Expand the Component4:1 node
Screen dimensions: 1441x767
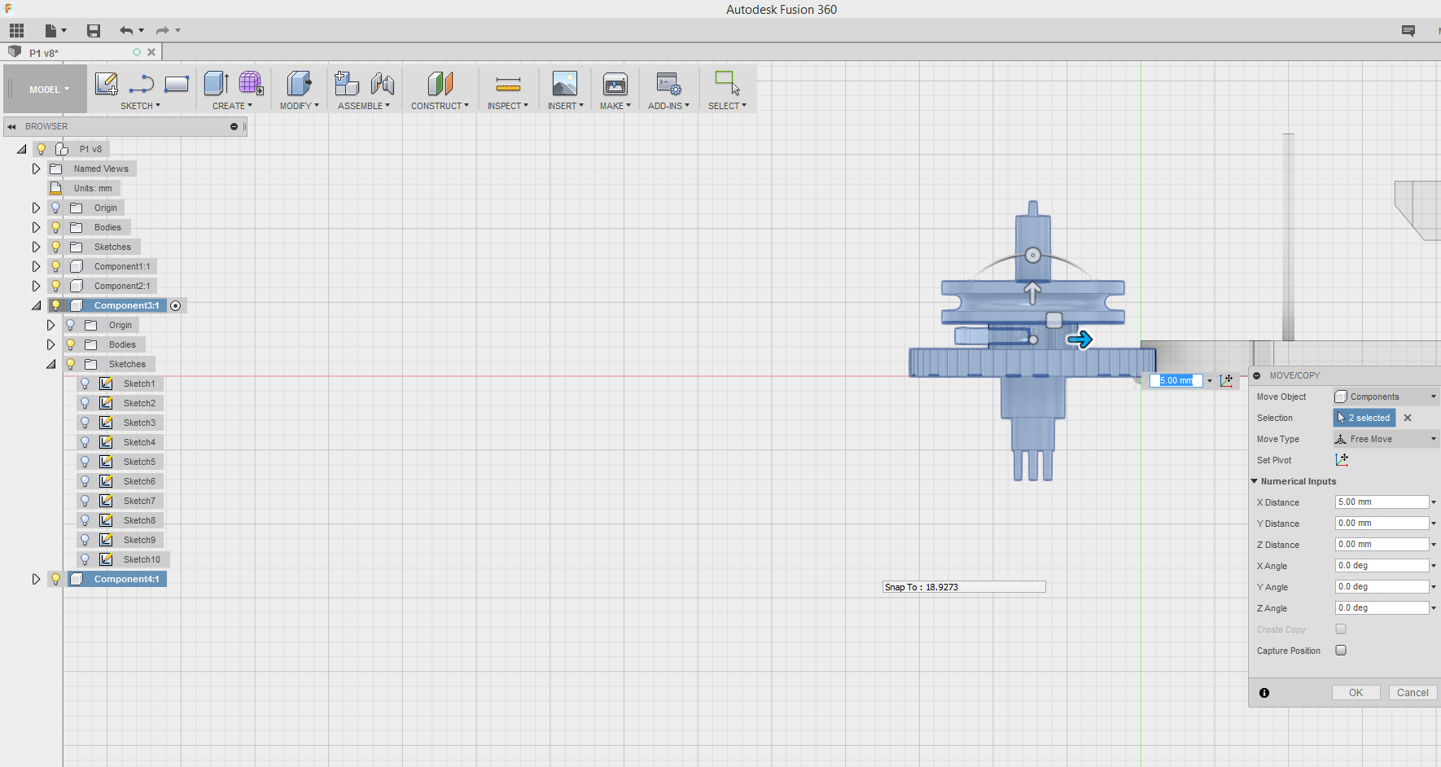click(x=36, y=579)
